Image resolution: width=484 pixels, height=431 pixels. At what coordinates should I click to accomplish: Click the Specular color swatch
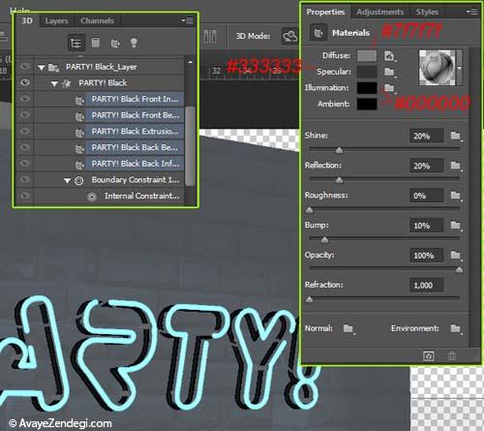coord(367,72)
